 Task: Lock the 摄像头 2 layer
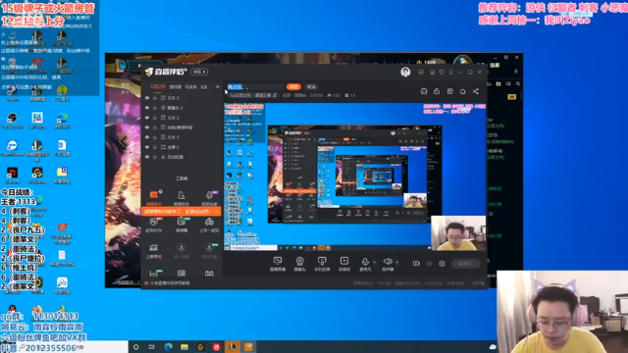click(155, 108)
